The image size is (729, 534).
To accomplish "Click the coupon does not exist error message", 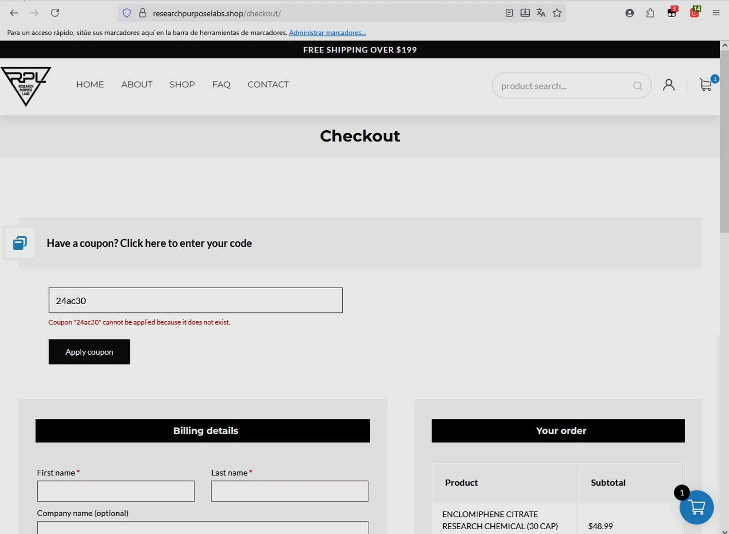I will point(139,322).
